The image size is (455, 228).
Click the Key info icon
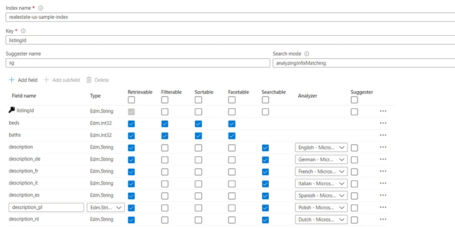click(23, 31)
